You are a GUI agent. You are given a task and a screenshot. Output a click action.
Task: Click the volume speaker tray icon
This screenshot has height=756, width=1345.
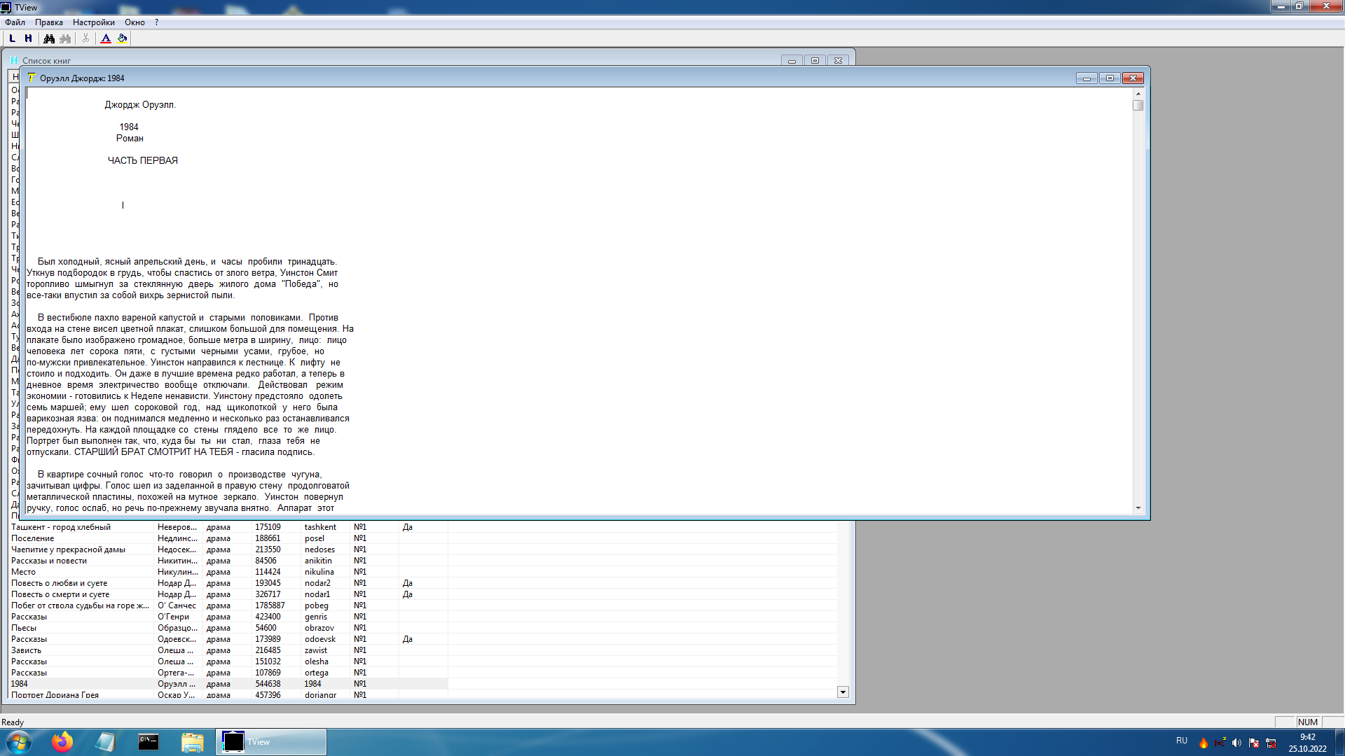(x=1236, y=743)
